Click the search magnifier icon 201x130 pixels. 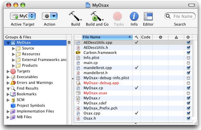coord(168,16)
